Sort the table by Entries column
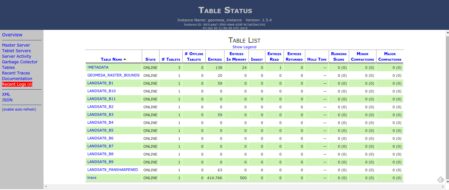 pyautogui.click(x=215, y=59)
